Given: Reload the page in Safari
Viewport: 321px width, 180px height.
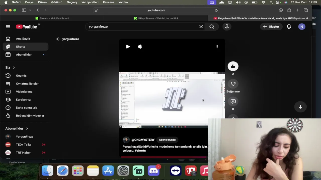Looking at the screenshot, I should pyautogui.click(x=216, y=10).
